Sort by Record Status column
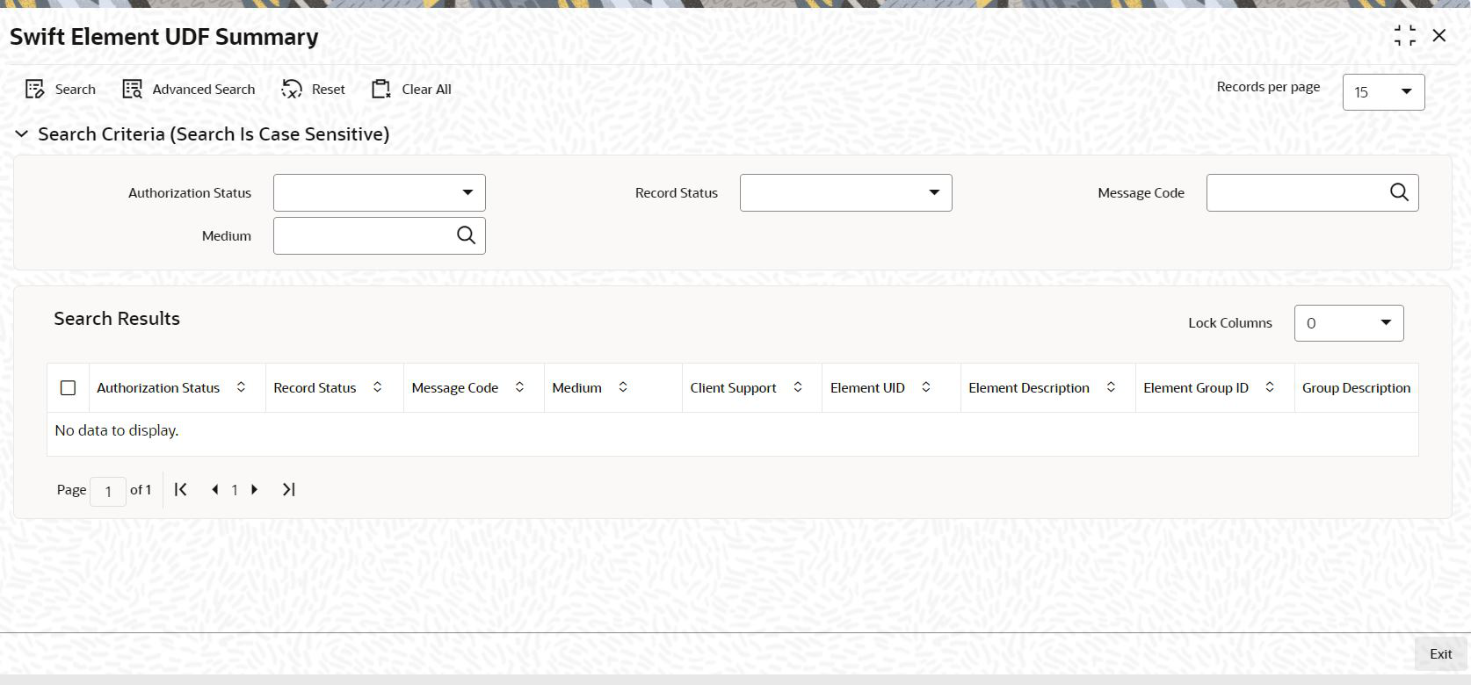The height and width of the screenshot is (685, 1471). [377, 387]
